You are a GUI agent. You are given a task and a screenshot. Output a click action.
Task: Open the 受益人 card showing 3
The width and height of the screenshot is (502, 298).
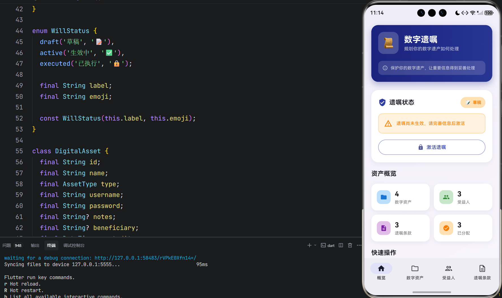[463, 197]
